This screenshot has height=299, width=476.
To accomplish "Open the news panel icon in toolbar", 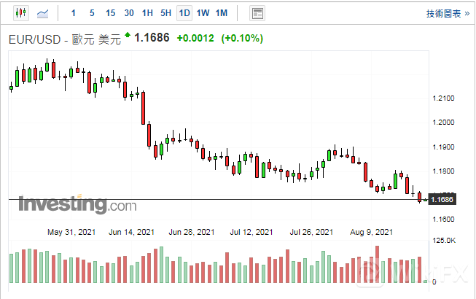I will coord(257,13).
